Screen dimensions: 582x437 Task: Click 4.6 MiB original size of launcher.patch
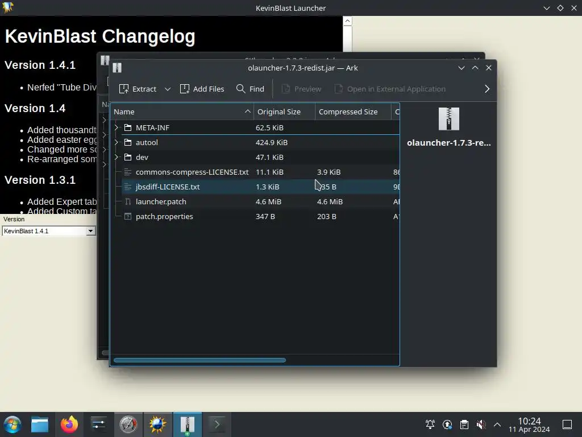(x=268, y=202)
